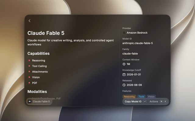Click the Provider label
This screenshot has height=121, width=195.
coord(127,28)
